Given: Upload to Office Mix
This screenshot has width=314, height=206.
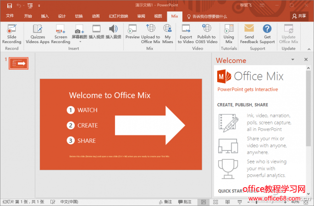Looking at the screenshot, I should pyautogui.click(x=151, y=34).
